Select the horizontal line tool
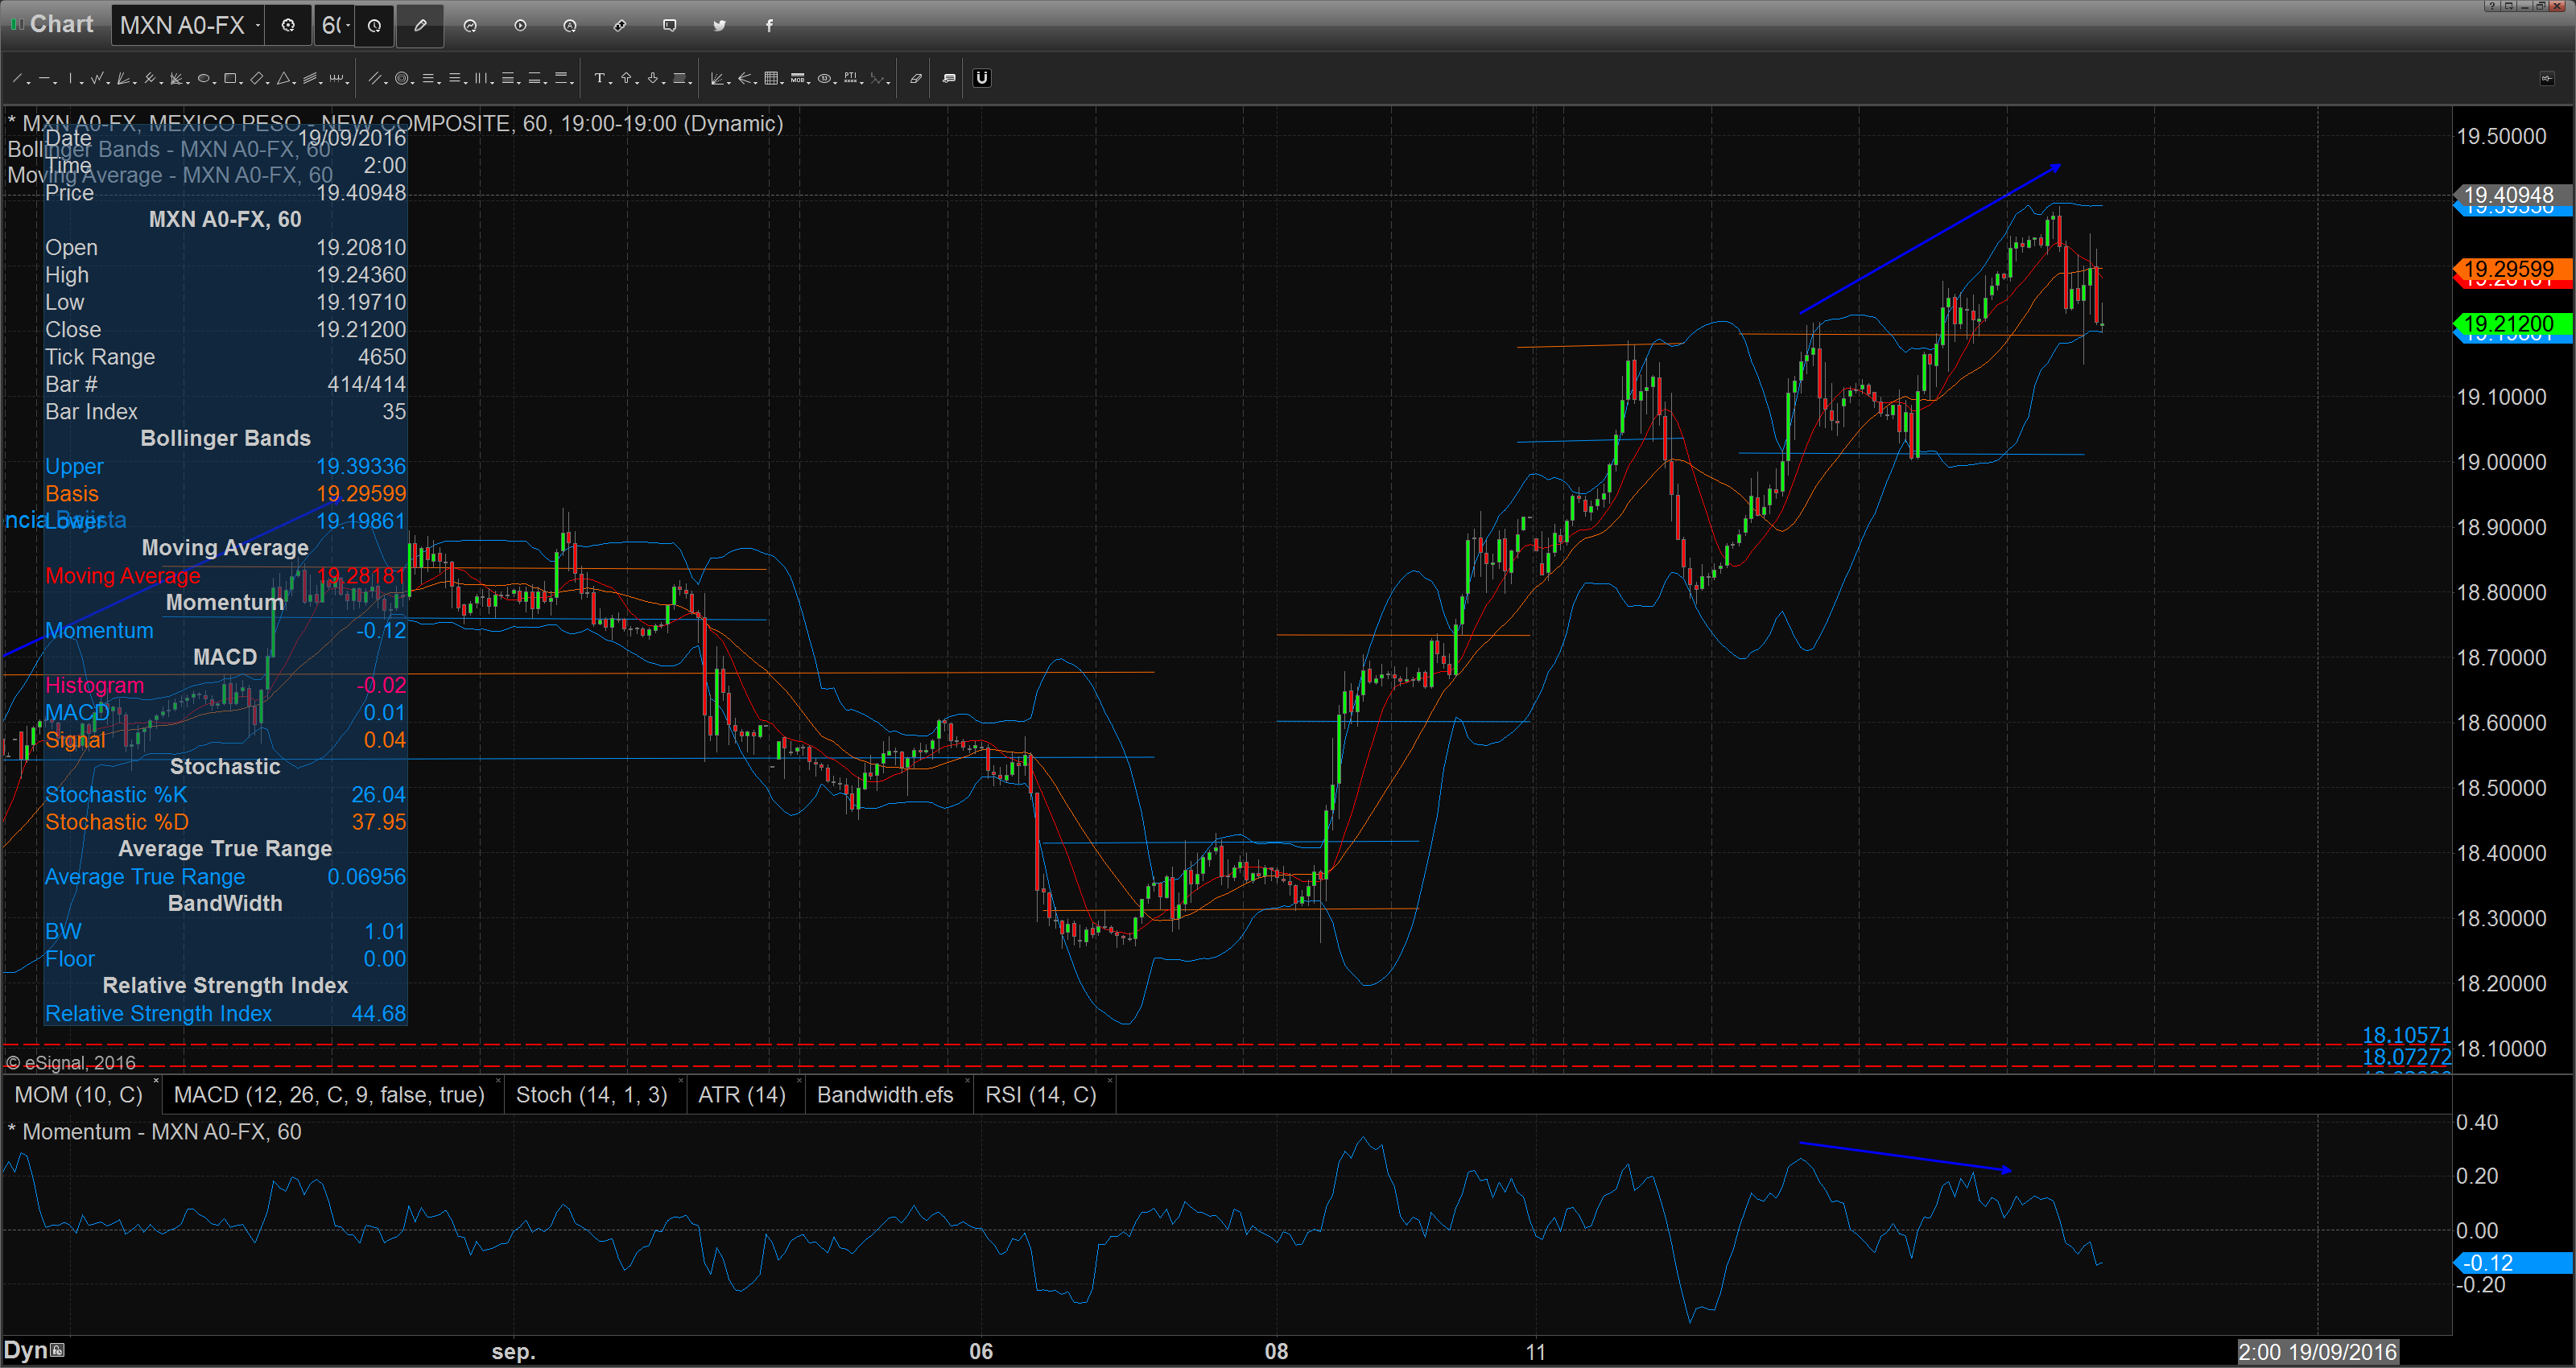This screenshot has height=1368, width=2576. point(44,78)
